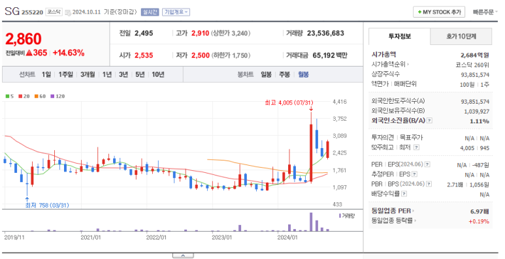Image resolution: width=505 pixels, height=259 pixels.
Task: Click the 전일 2,495 value
Action: click(144, 33)
